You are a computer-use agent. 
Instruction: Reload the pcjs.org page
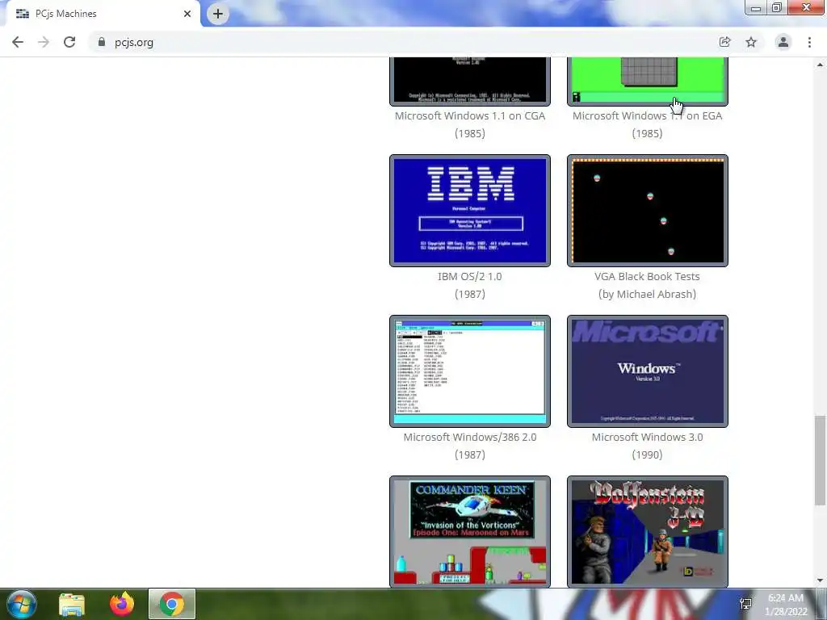click(69, 42)
